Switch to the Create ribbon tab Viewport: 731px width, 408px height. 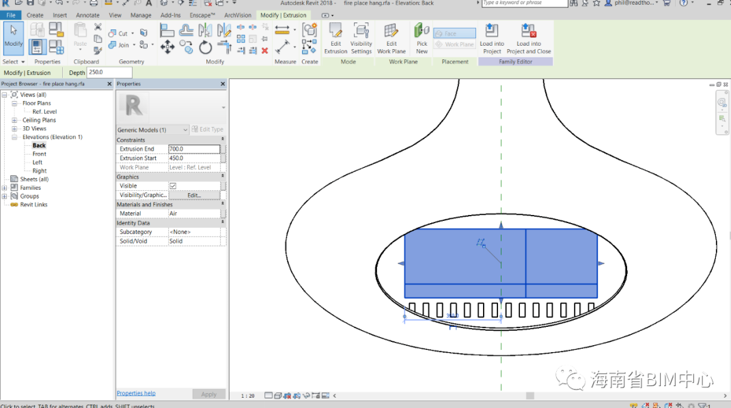(x=35, y=15)
